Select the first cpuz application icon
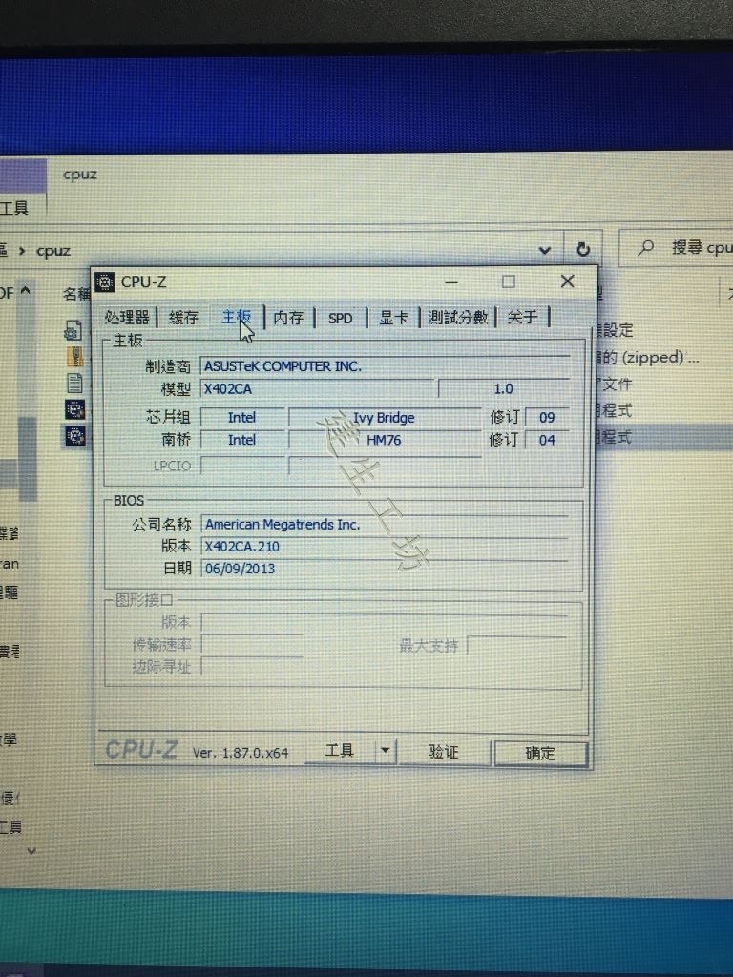733x977 pixels. pos(74,409)
